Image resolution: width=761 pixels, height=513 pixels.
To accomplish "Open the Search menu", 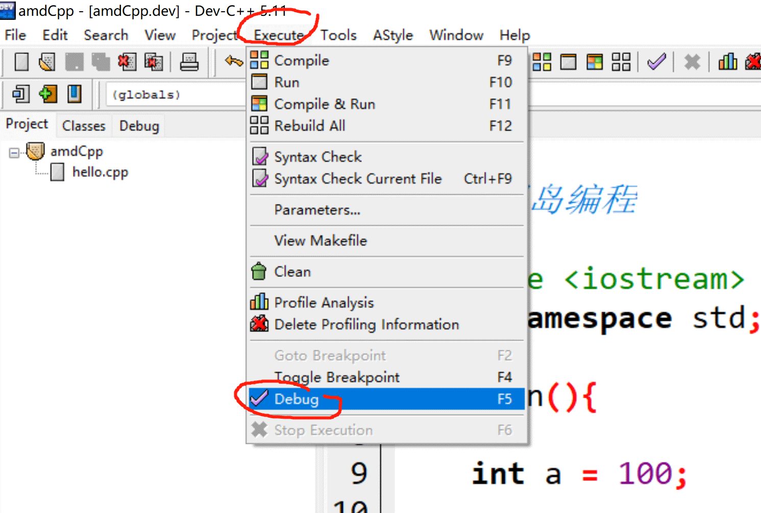I will [x=106, y=35].
